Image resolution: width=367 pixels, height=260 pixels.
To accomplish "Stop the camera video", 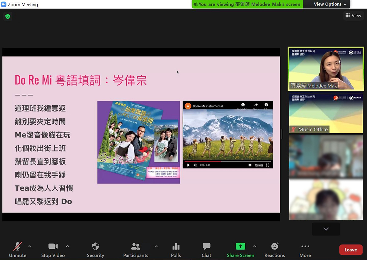I will (x=53, y=249).
